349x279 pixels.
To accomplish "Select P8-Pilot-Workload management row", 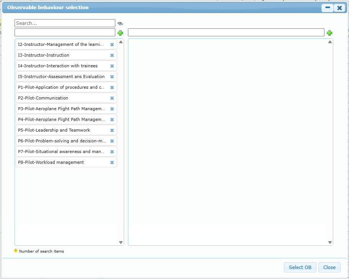I will (66, 162).
